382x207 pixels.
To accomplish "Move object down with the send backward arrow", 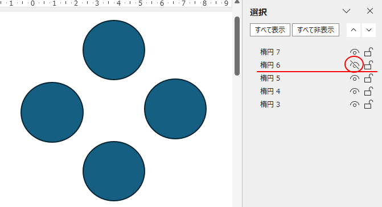I will 369,30.
